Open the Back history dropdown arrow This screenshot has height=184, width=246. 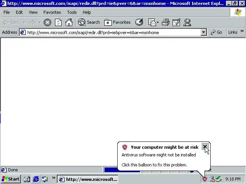click(x=24, y=23)
